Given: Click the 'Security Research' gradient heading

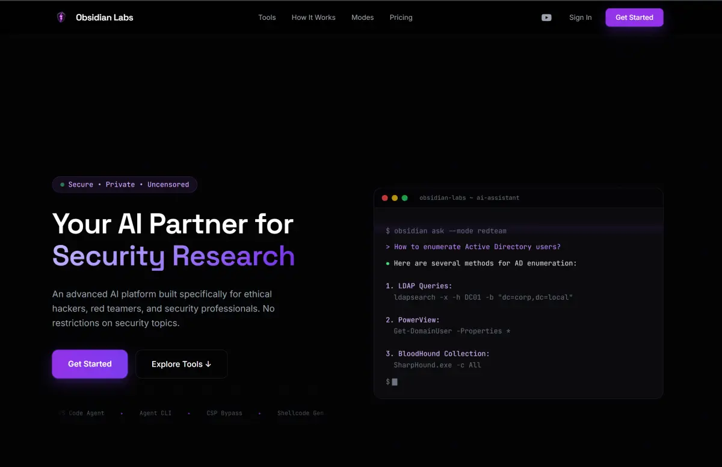Looking at the screenshot, I should (x=173, y=256).
